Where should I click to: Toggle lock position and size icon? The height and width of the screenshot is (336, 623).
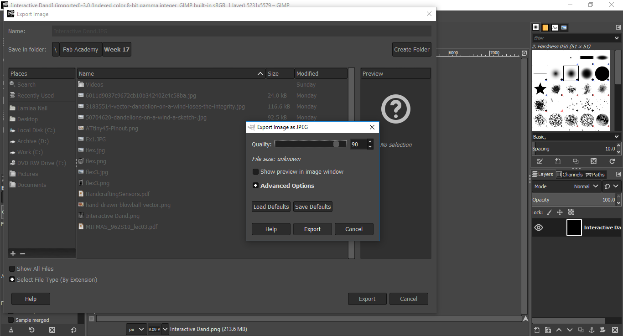560,212
